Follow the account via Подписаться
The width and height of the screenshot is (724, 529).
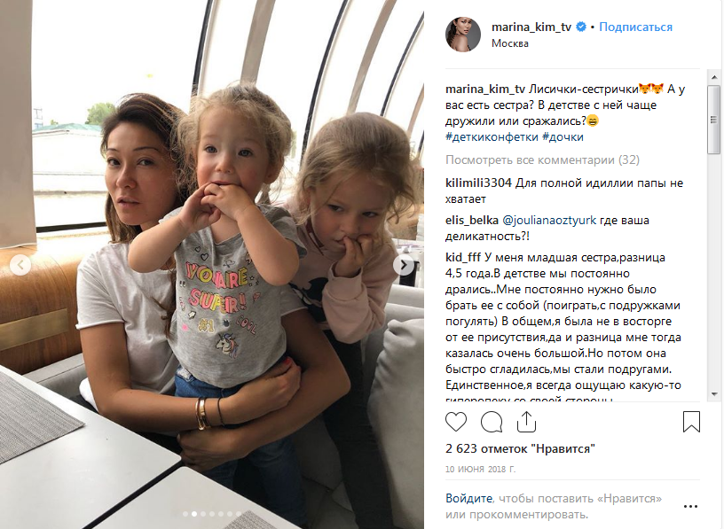[x=635, y=27]
